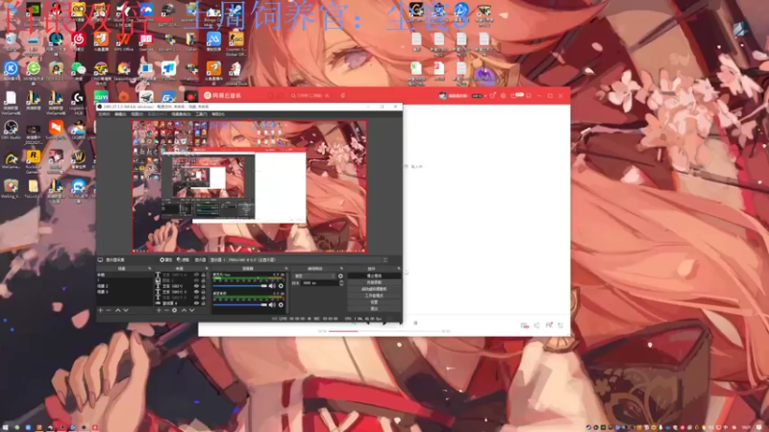Open the scene transition type dropdown

[314, 276]
